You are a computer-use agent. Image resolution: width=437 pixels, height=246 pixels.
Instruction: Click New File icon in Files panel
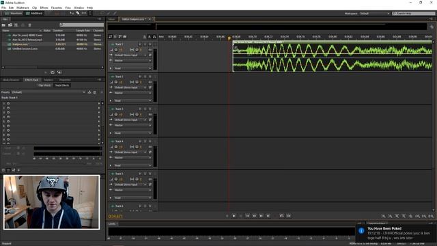click(x=16, y=25)
